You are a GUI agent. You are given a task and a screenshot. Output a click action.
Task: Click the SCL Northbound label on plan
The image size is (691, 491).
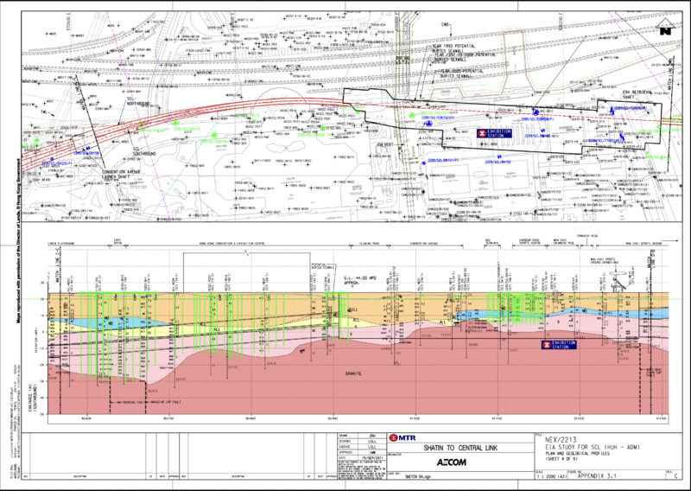(135, 101)
